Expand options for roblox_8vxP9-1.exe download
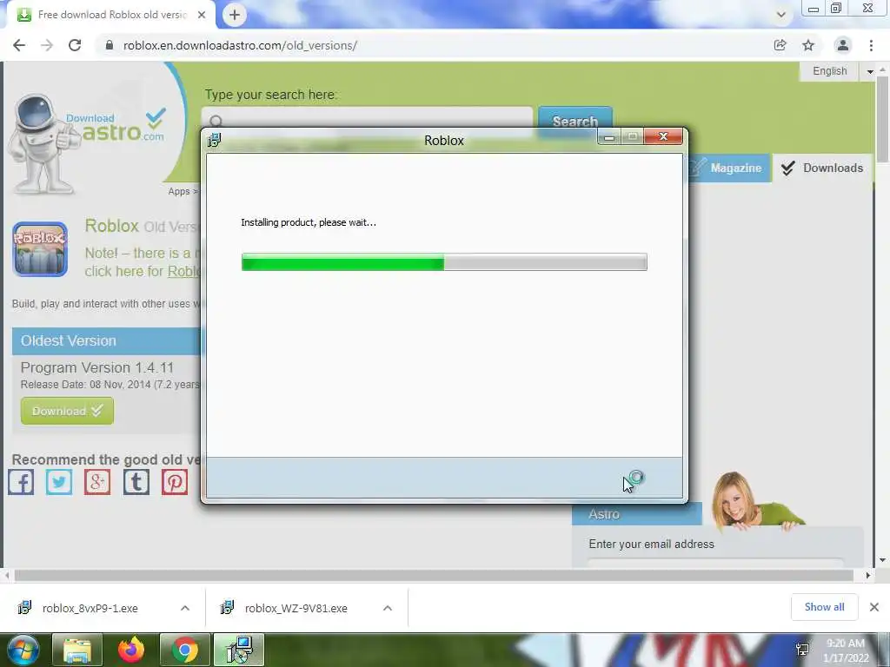The image size is (890, 667). click(185, 608)
